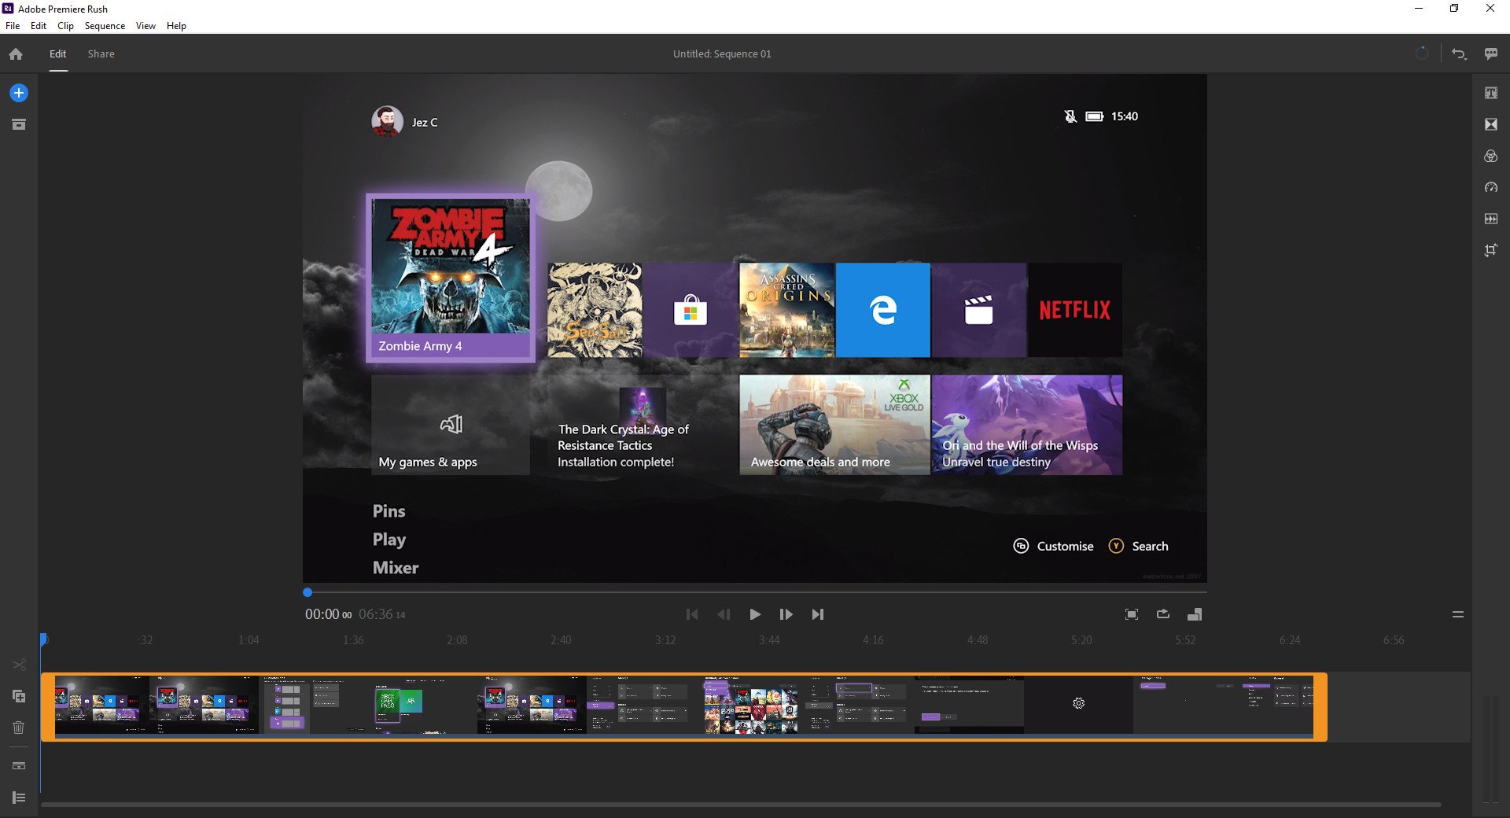Click the timeline horizontal scrollbar
This screenshot has height=818, width=1510.
[741, 805]
